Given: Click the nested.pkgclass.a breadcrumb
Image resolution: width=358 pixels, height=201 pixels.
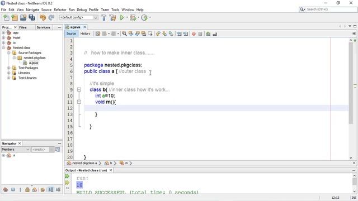Looking at the screenshot, I should (x=84, y=163).
